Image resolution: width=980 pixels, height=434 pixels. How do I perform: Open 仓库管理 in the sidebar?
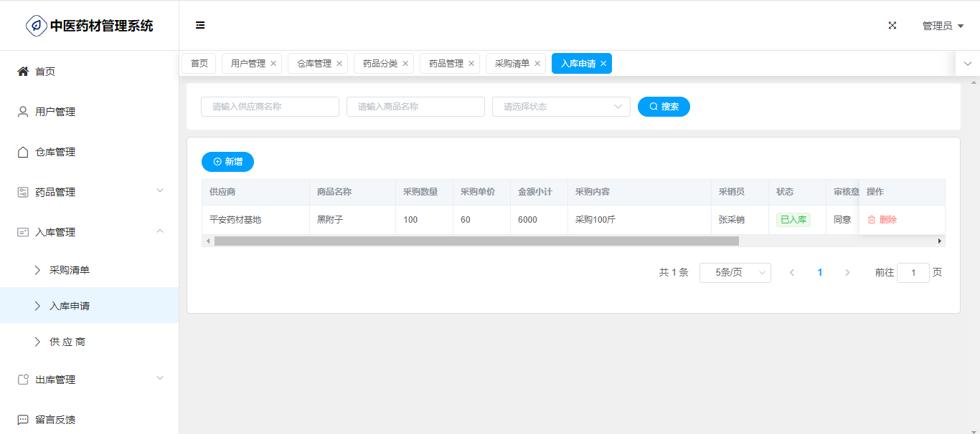pyautogui.click(x=55, y=152)
